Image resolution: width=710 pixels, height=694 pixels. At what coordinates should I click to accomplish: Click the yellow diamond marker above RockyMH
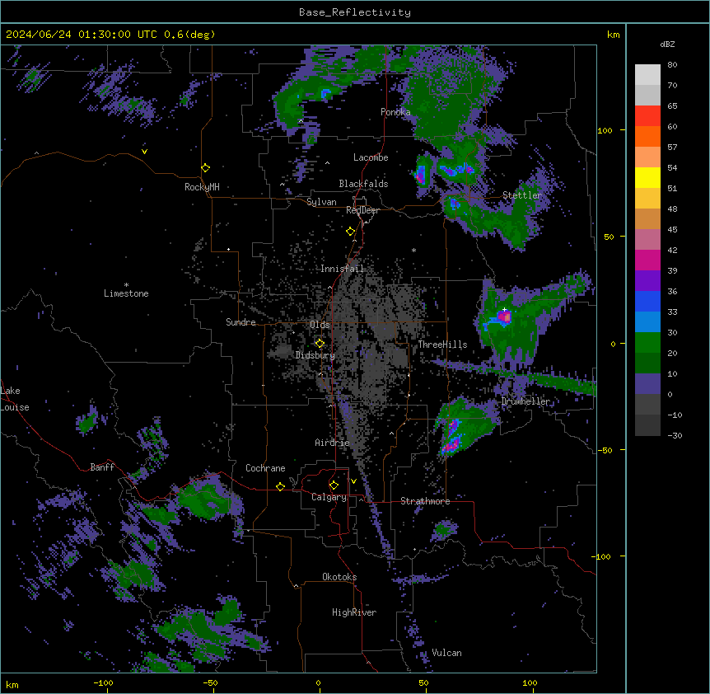pos(205,168)
